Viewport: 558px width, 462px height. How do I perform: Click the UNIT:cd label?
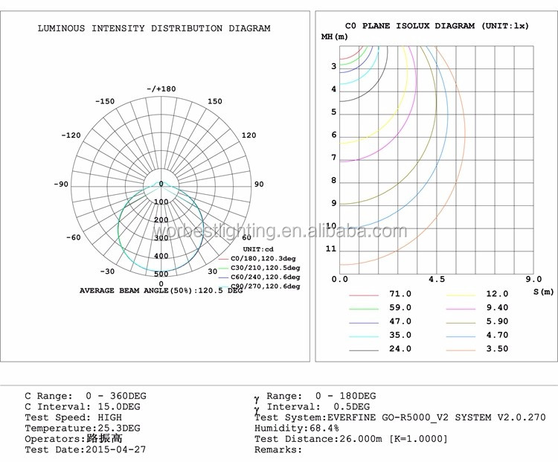click(x=258, y=249)
